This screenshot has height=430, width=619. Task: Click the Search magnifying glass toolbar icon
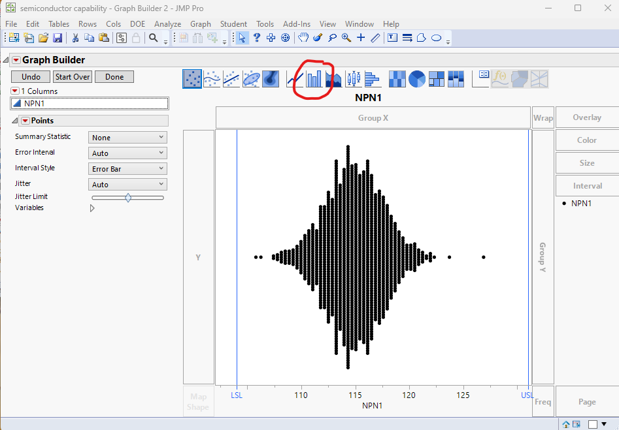coord(153,38)
